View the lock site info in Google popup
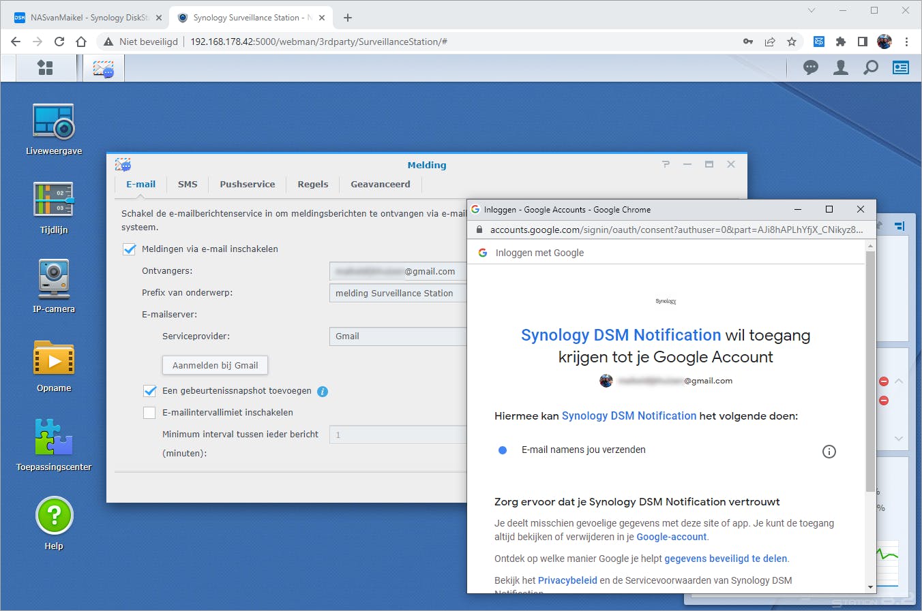This screenshot has width=922, height=611. pyautogui.click(x=479, y=230)
